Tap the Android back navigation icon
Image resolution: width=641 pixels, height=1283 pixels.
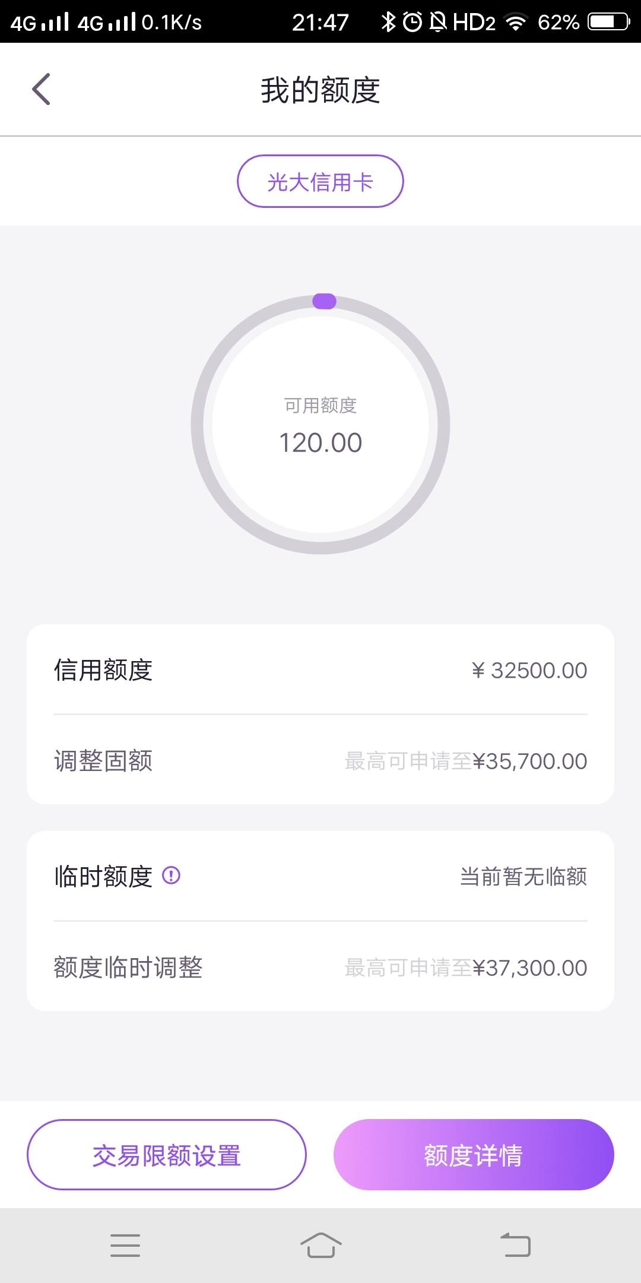coord(515,1245)
